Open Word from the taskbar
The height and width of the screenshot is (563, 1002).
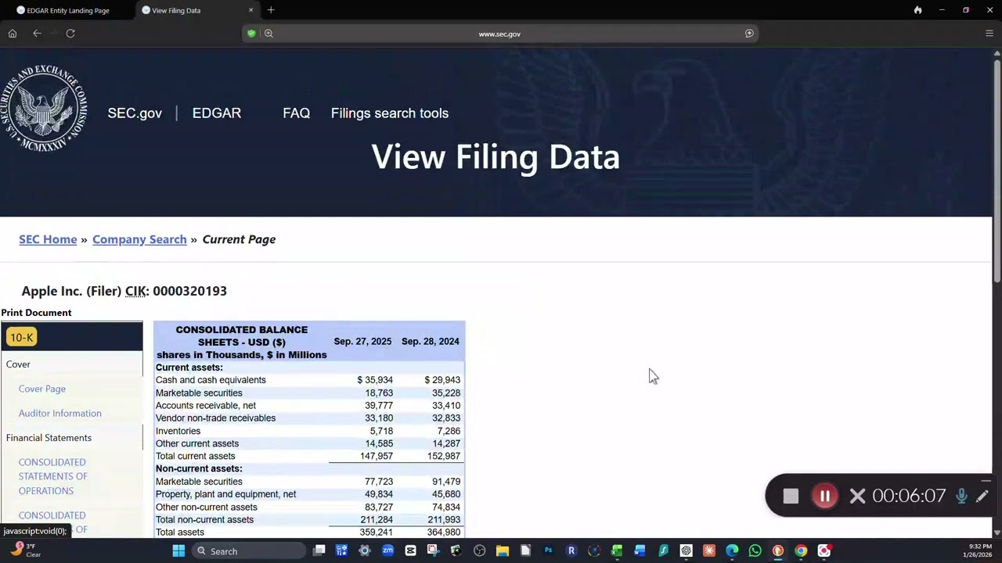point(640,551)
